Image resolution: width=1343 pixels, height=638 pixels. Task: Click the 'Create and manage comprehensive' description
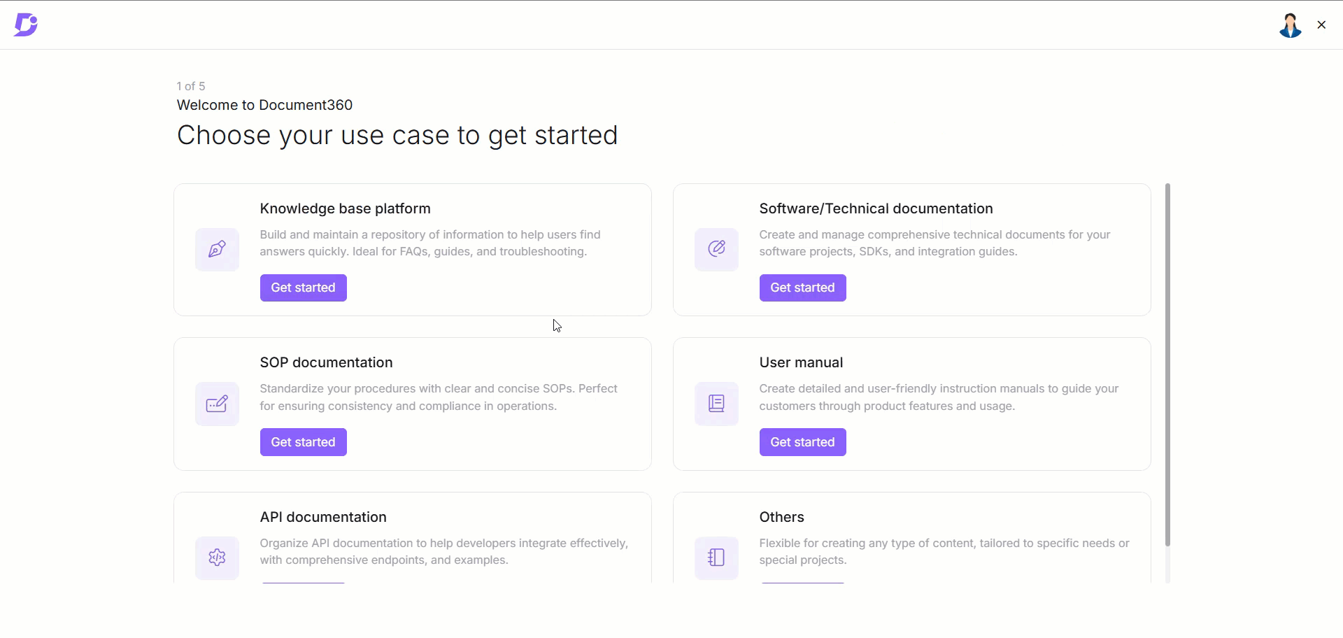pyautogui.click(x=935, y=243)
